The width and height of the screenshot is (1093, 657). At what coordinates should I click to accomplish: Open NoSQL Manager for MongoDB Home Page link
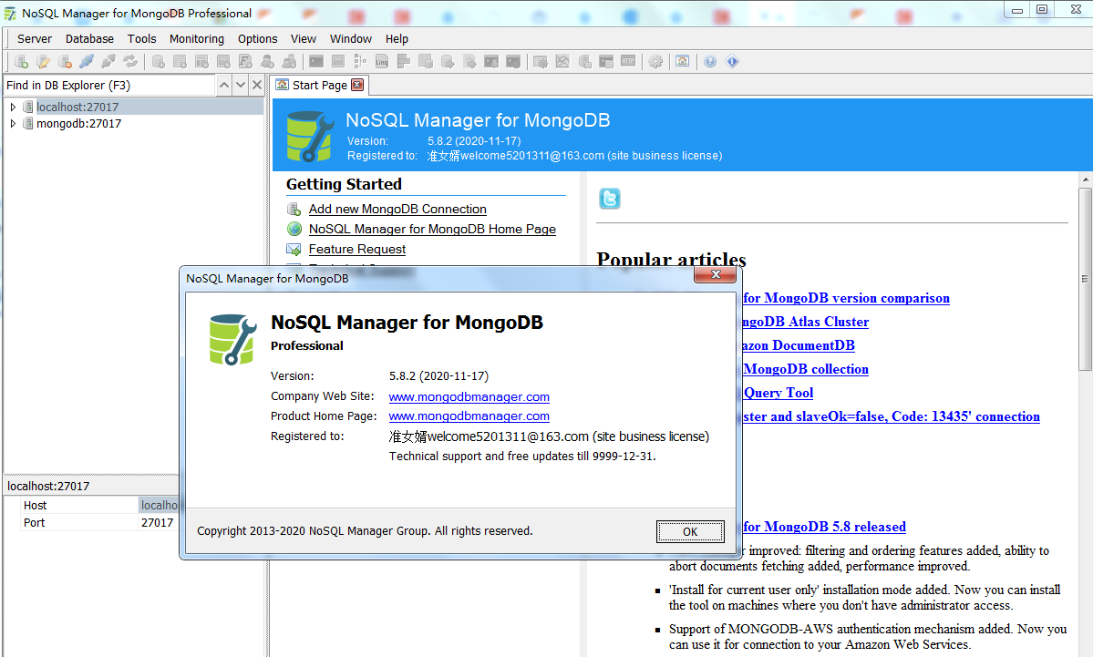[432, 230]
